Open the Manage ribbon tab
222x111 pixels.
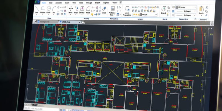pyautogui.click(x=89, y=2)
